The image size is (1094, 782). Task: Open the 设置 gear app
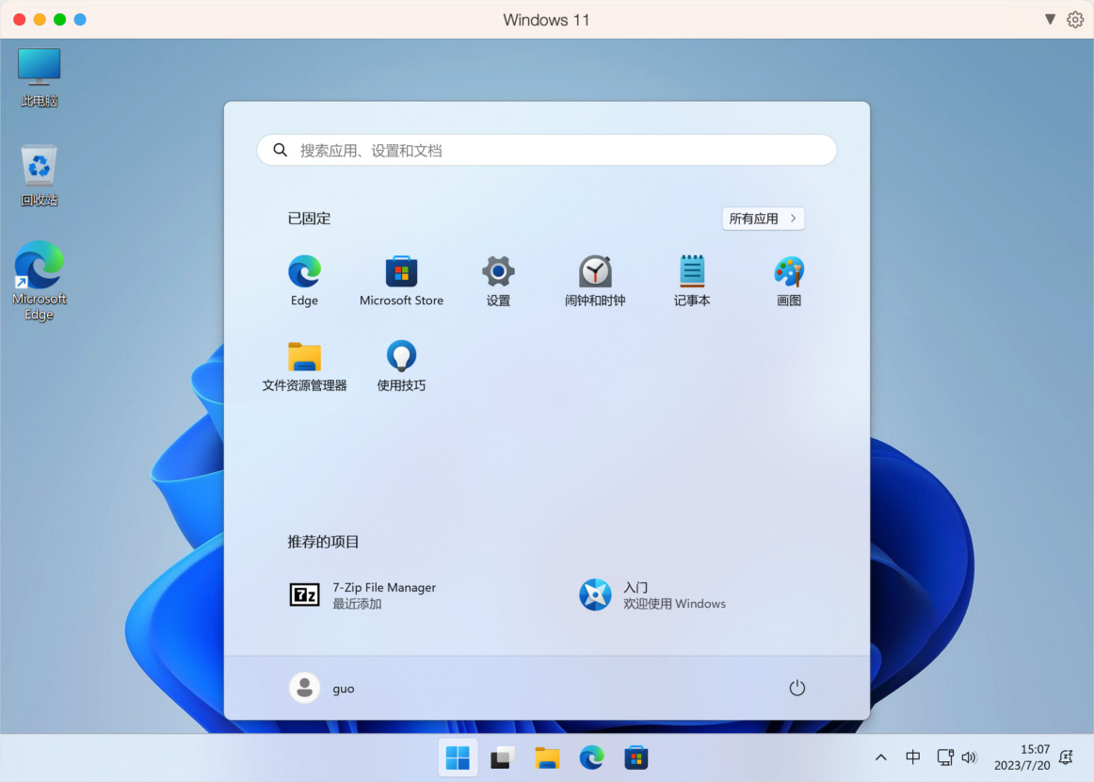point(498,281)
